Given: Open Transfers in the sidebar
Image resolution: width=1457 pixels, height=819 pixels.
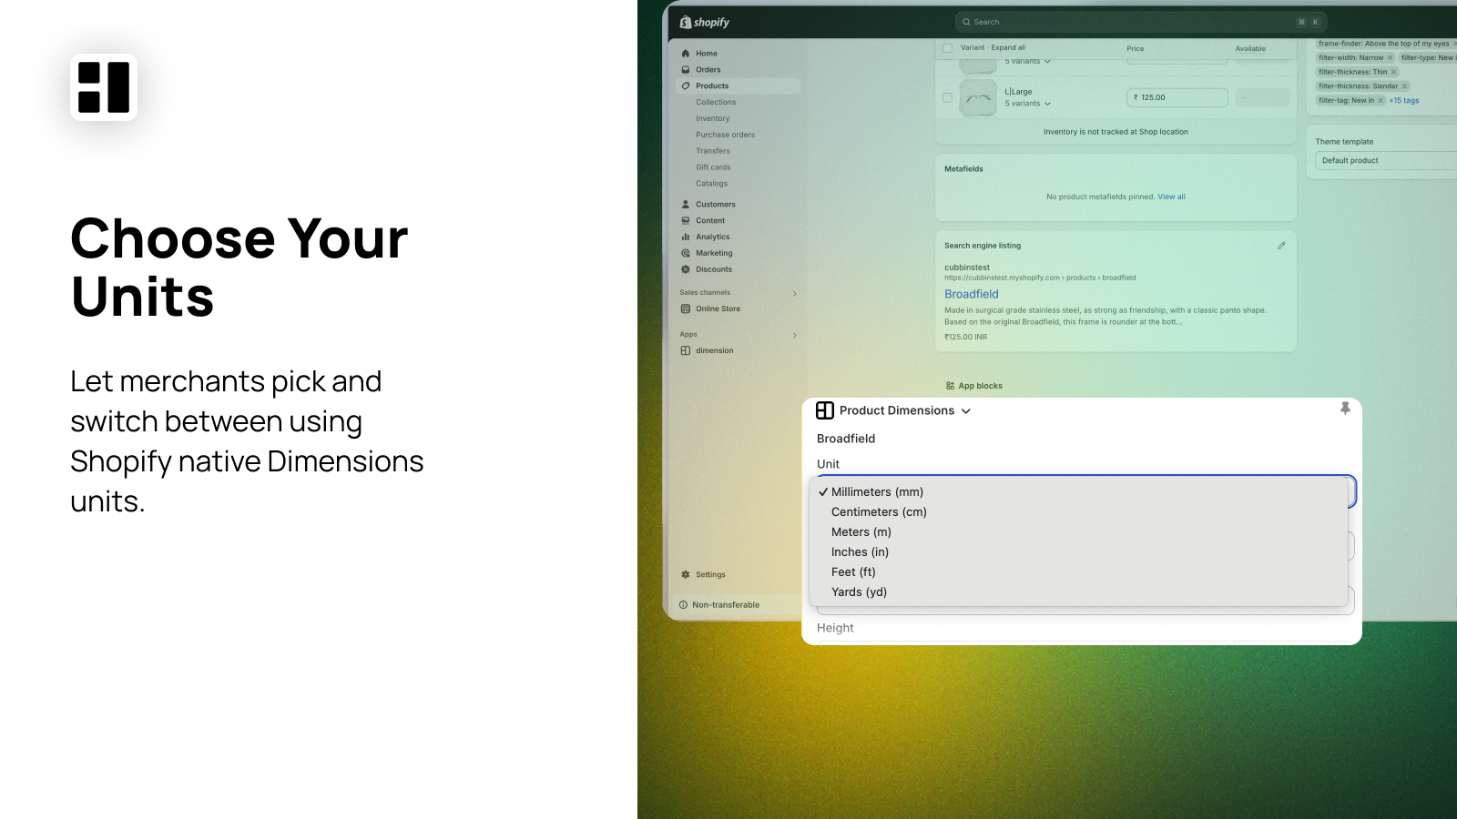Looking at the screenshot, I should (x=713, y=152).
